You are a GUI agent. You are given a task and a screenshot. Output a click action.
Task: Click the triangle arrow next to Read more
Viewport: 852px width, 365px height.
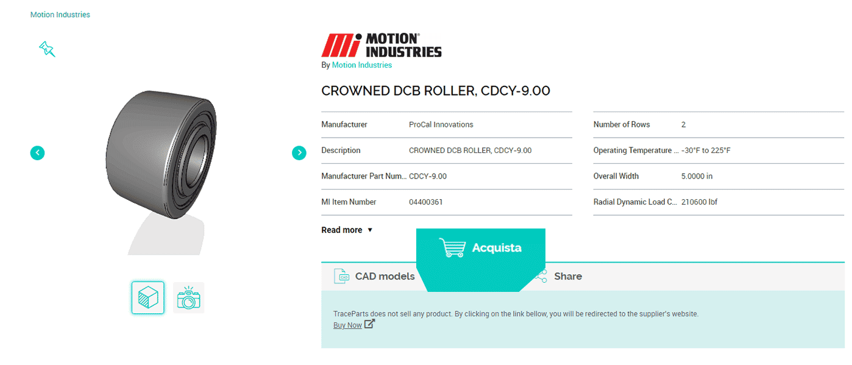(370, 230)
